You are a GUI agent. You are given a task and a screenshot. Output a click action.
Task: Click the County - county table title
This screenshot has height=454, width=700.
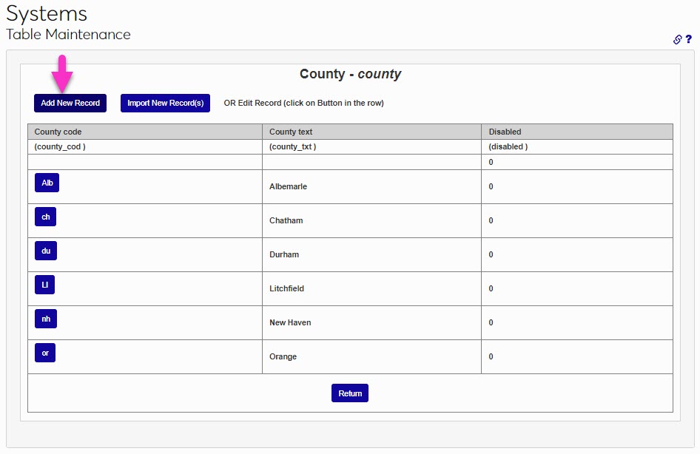pyautogui.click(x=349, y=74)
